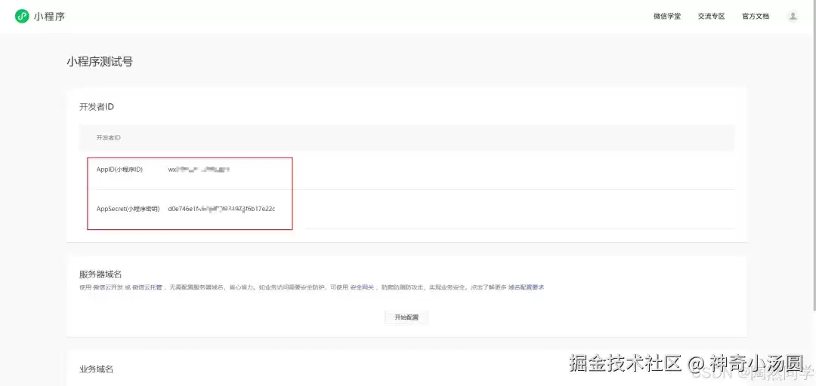Open the user avatar icon

pos(793,16)
